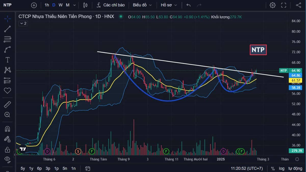Redo the chart action
306x172 pixels.
[x=199, y=5]
